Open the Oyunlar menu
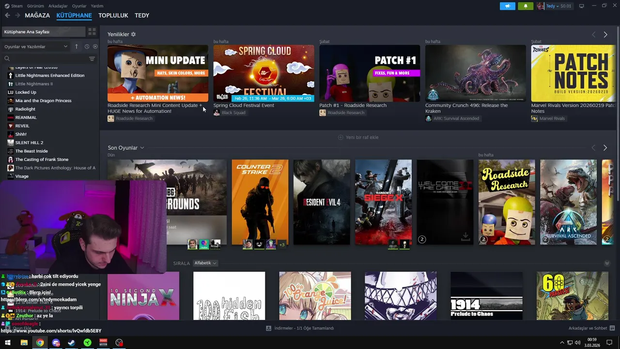Screen dimensions: 620x349 (79, 6)
